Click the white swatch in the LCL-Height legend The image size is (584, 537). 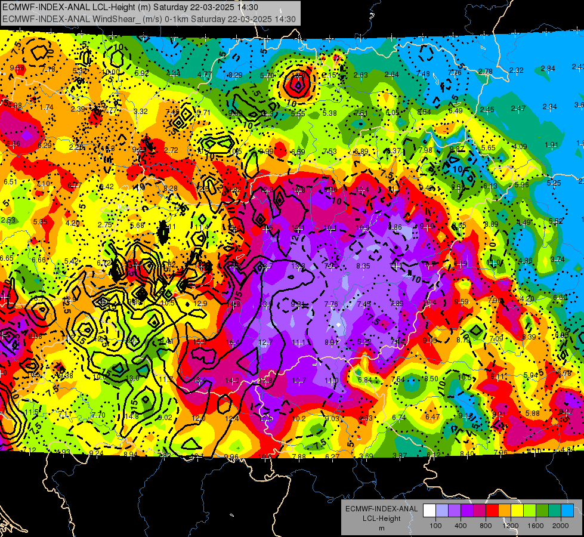429,511
